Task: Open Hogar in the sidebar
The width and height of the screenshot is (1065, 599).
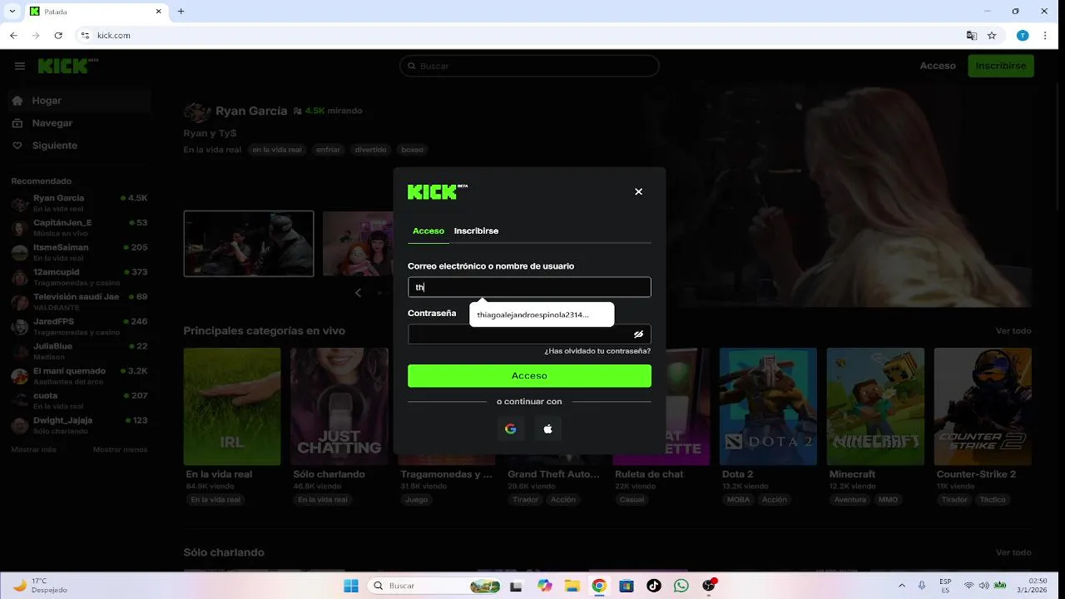Action: coord(79,101)
